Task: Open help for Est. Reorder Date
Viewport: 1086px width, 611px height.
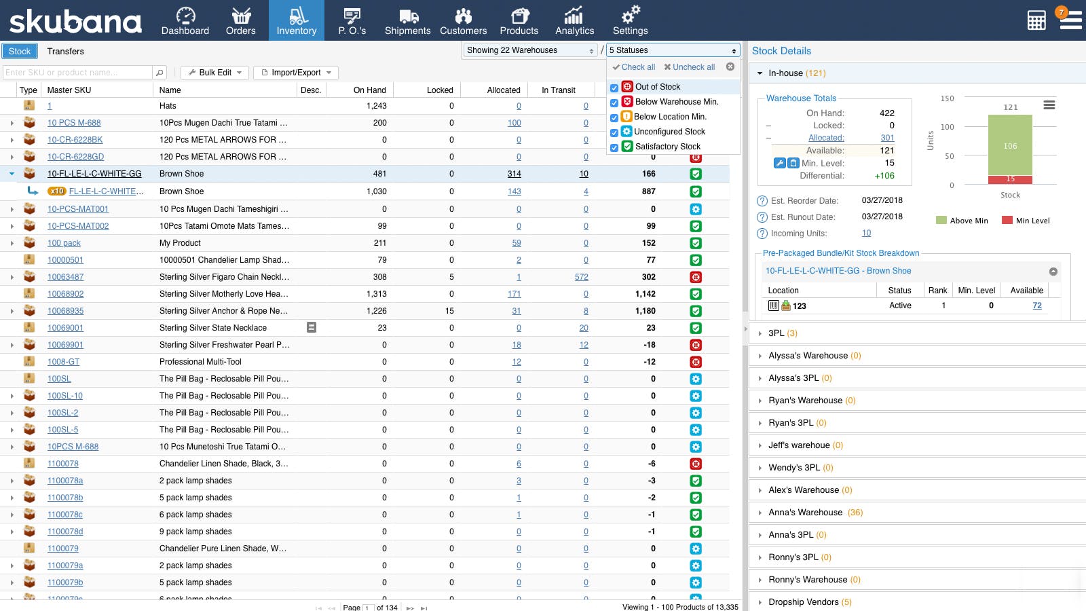Action: [x=762, y=201]
